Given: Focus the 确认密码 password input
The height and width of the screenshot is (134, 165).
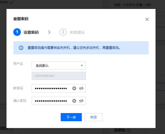Looking at the screenshot, I should click(x=51, y=101).
